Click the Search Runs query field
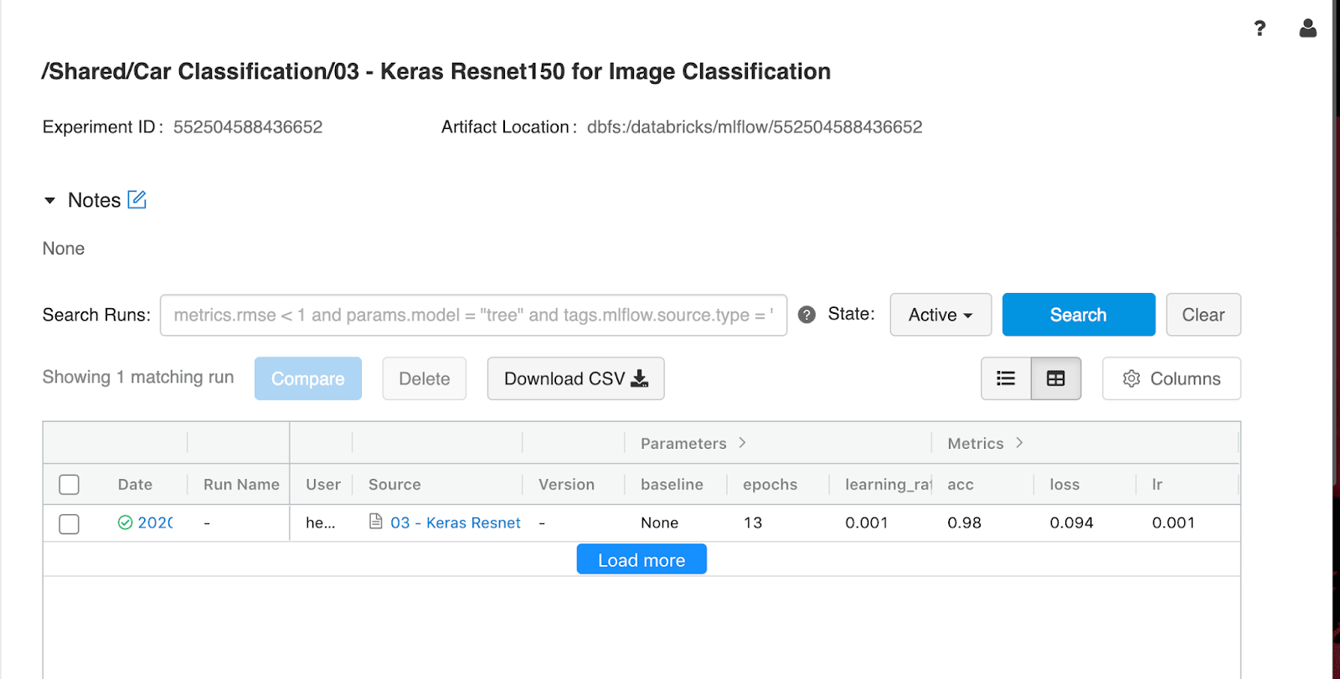The image size is (1340, 679). 473,315
